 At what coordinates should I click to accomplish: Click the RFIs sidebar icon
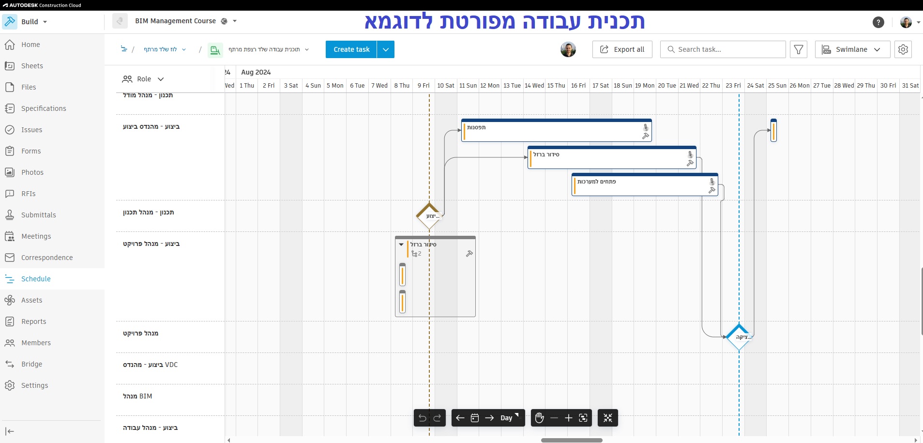click(x=10, y=194)
